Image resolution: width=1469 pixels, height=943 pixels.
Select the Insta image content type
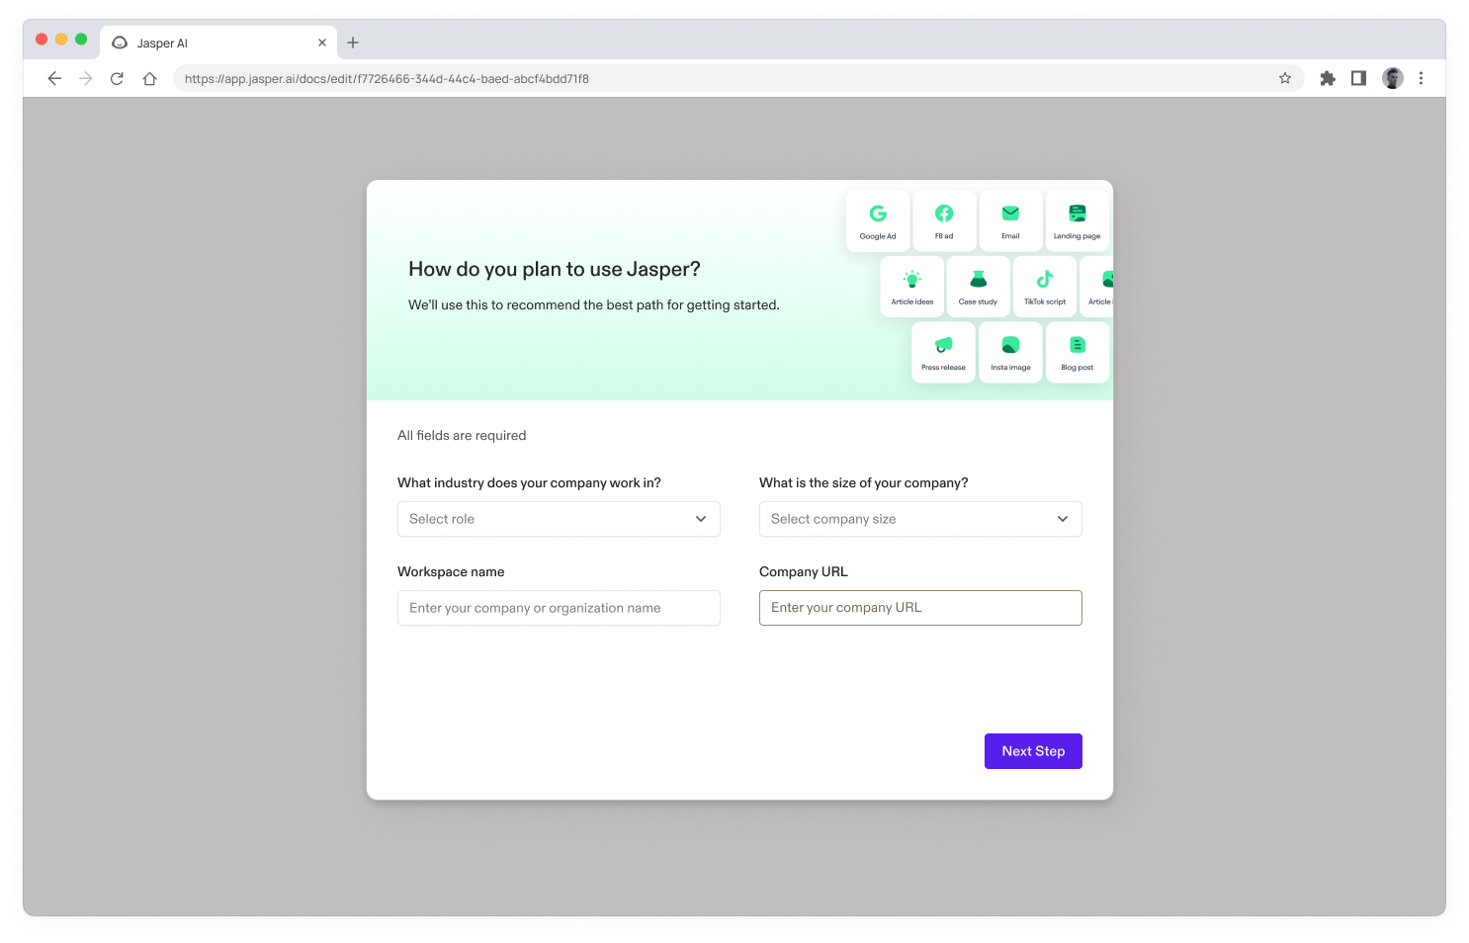click(x=1009, y=351)
